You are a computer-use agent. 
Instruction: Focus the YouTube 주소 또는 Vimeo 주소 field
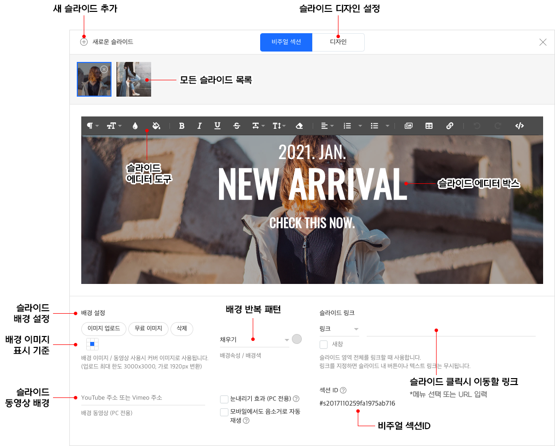point(143,398)
